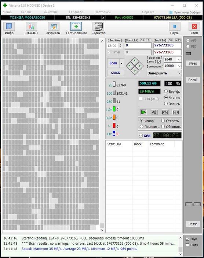
Task: Expand the block size 2048 dropdown
Action: (x=172, y=59)
